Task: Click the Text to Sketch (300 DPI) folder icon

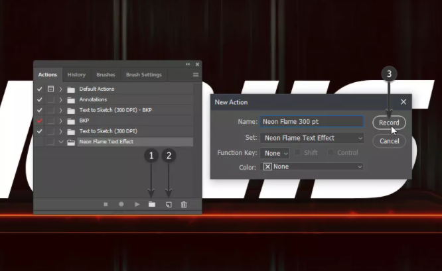Action: coord(71,131)
